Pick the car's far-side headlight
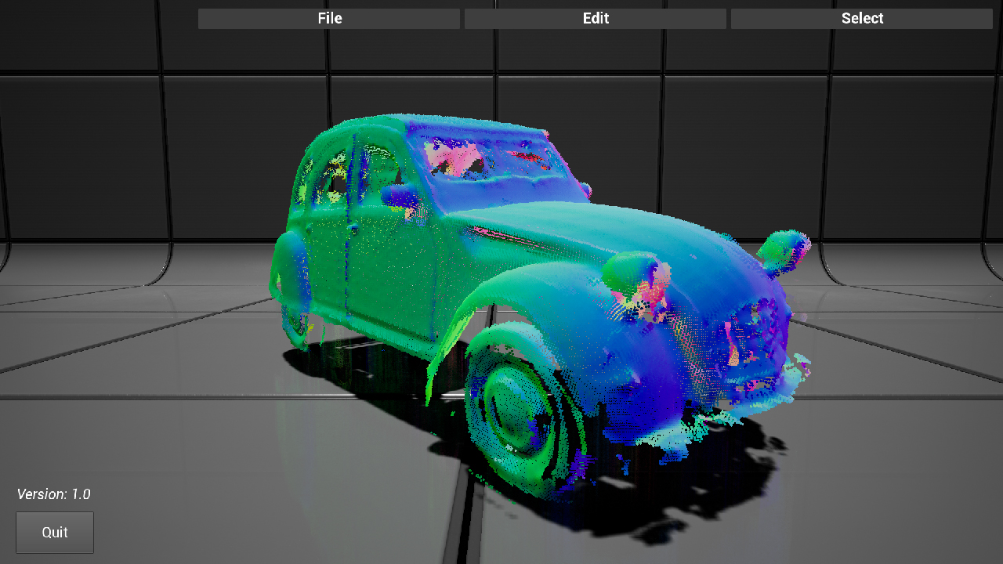Screen dimensions: 1003x564 click(784, 249)
